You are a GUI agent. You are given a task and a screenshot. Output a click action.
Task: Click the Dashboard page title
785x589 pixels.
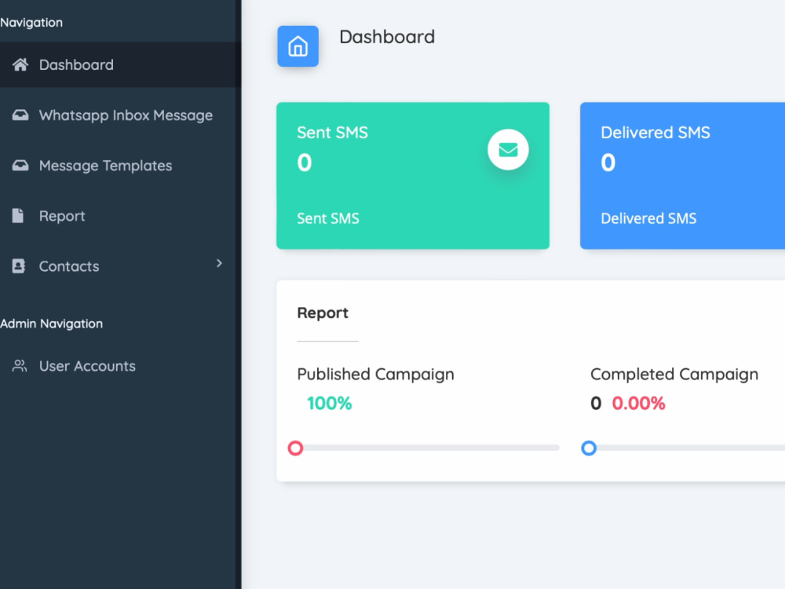pyautogui.click(x=387, y=37)
